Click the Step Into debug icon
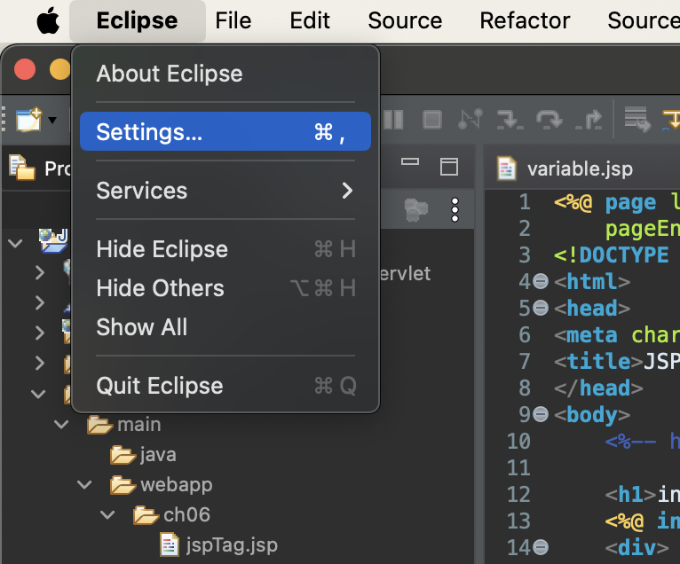 point(510,119)
